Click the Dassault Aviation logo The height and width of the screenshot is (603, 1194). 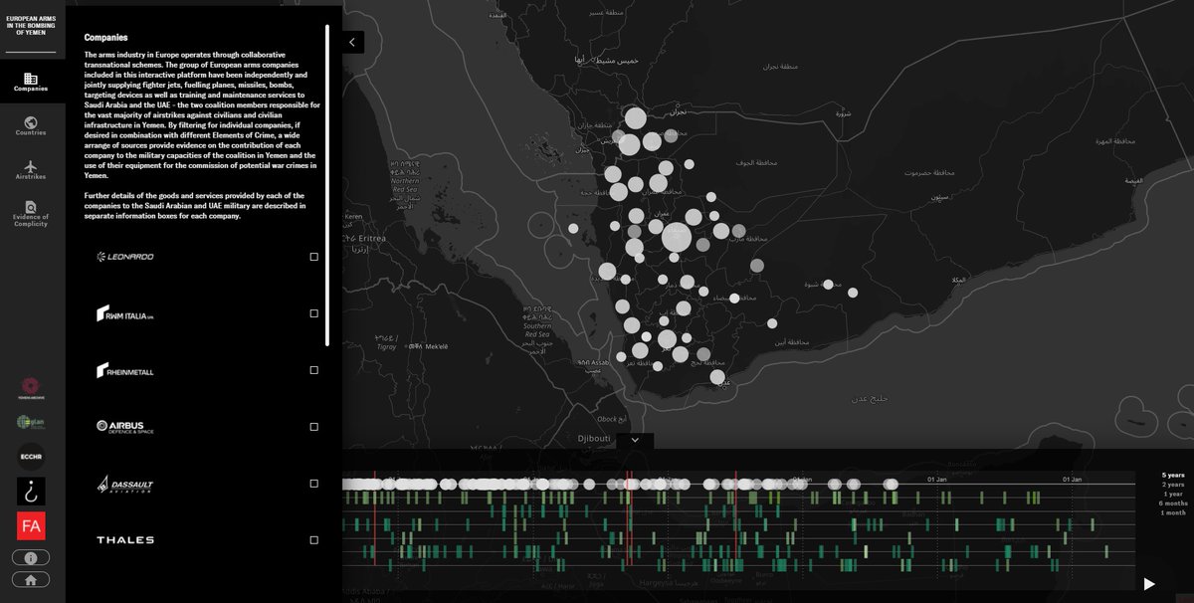(x=125, y=485)
